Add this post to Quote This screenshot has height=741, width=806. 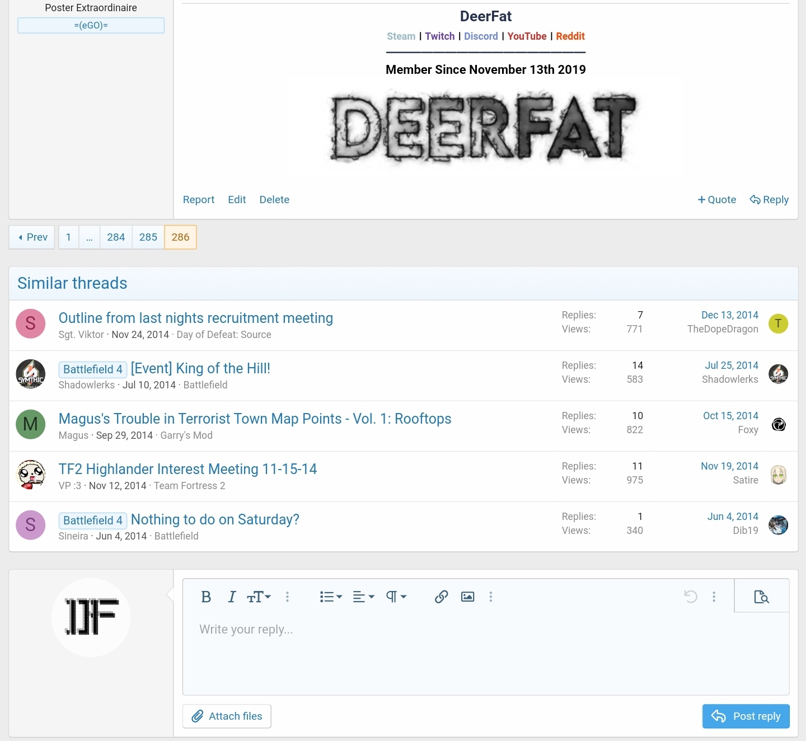(x=716, y=200)
